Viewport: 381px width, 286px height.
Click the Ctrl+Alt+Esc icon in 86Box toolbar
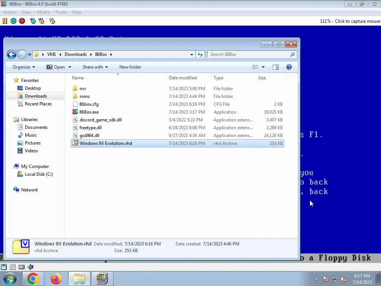41,21
